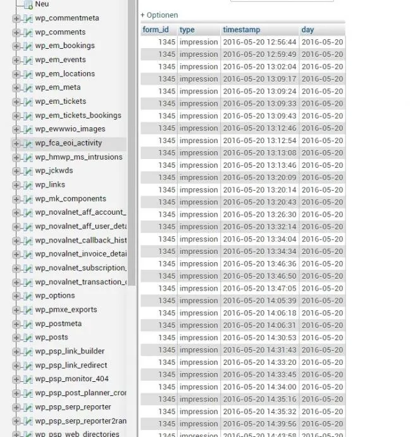Click the table icon next to wp_psp_monitor_404
415x437 pixels.
[28, 379]
